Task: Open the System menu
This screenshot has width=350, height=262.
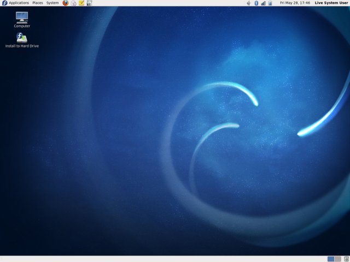Action: click(x=52, y=3)
